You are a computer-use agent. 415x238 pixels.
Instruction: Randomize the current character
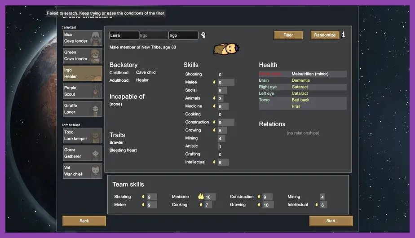(325, 35)
